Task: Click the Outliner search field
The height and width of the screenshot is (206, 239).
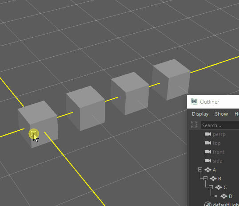Action: point(220,125)
